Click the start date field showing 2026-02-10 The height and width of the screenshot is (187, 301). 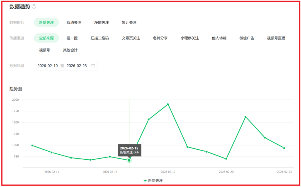47,65
